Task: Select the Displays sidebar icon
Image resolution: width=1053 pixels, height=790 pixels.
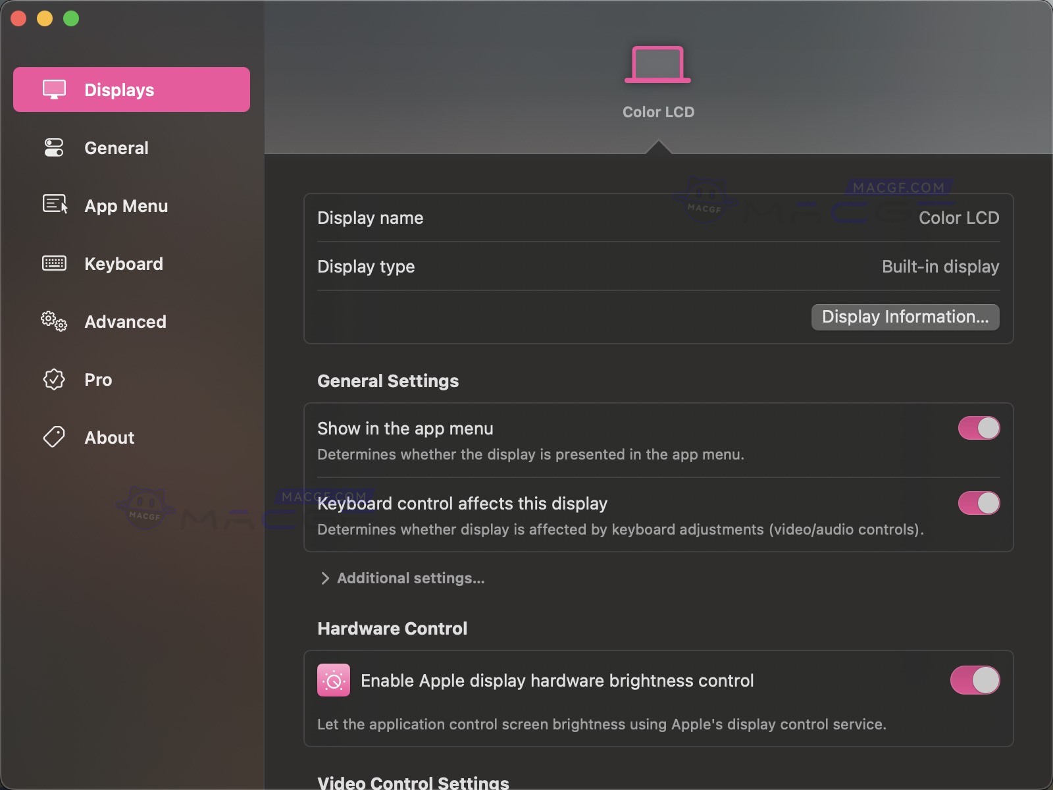Action: pyautogui.click(x=55, y=89)
